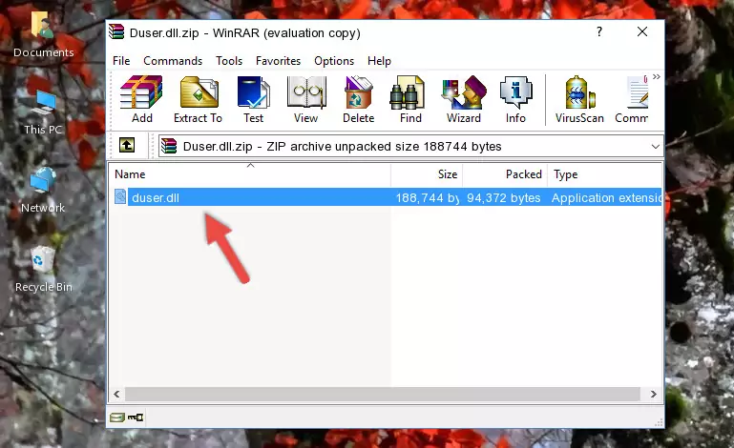
Task: Click the Add toolbar icon
Action: click(x=141, y=99)
